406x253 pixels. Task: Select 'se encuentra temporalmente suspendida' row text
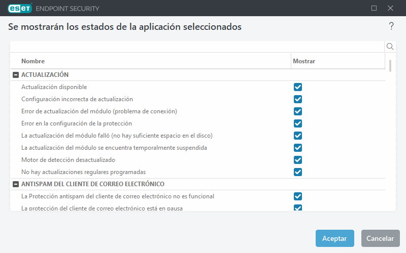point(114,148)
